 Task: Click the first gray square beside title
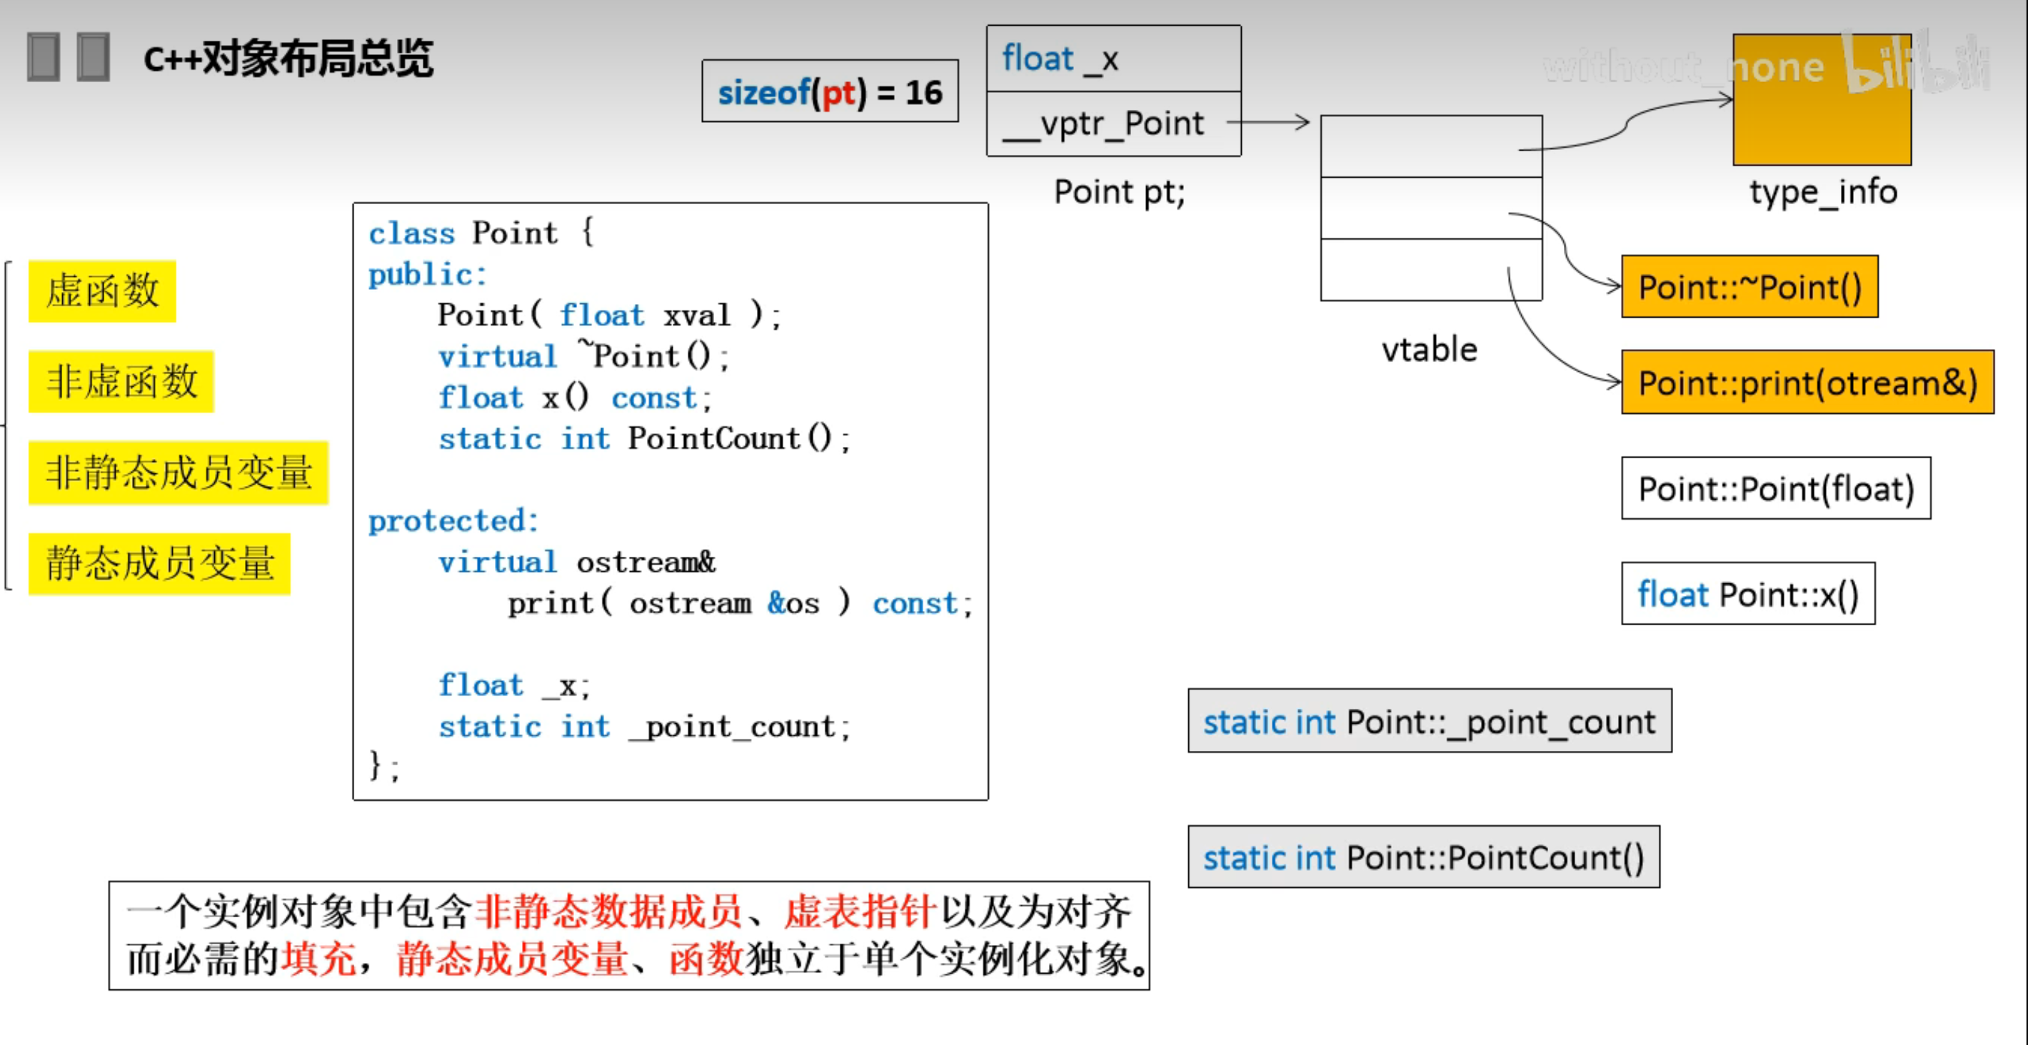(44, 56)
